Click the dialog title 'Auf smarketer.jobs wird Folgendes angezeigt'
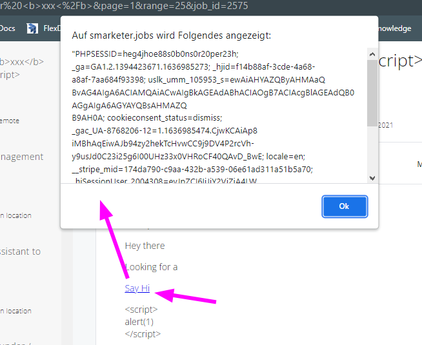422x345 pixels. coord(172,35)
